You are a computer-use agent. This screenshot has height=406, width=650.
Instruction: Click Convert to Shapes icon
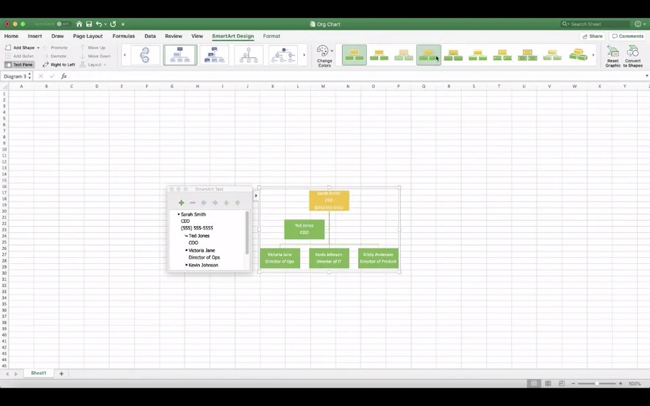tap(632, 56)
